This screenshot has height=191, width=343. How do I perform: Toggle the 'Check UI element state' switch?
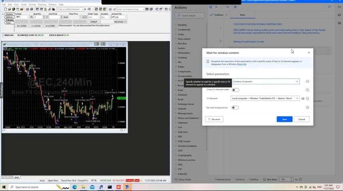[x=235, y=90]
